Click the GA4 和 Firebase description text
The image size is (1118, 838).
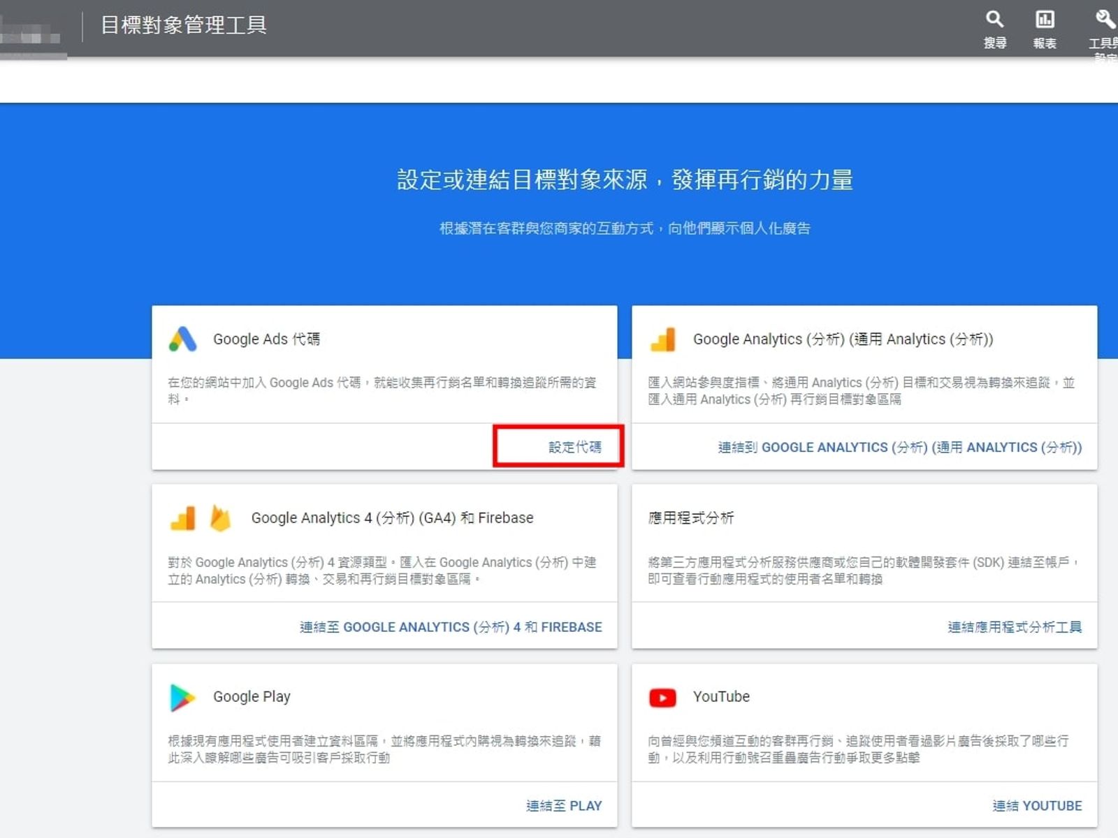[382, 571]
